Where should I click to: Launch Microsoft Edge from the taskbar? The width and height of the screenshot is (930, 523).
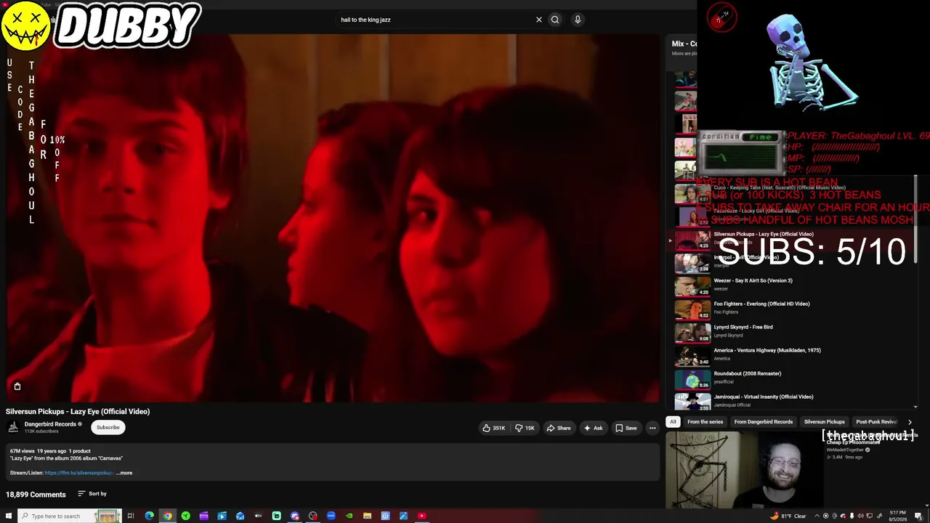pyautogui.click(x=149, y=516)
